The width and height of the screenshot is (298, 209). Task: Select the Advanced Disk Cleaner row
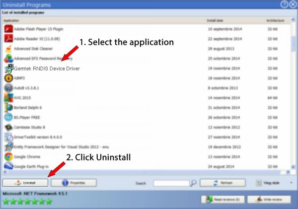[x=147, y=49]
